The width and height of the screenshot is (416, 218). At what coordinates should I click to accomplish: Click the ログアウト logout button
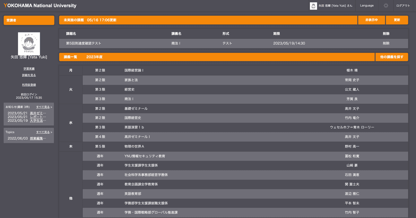tap(403, 6)
